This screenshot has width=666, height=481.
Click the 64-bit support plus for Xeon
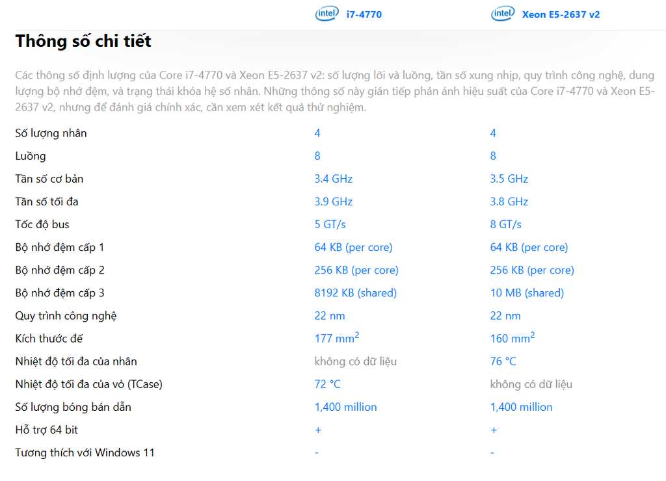(x=494, y=430)
